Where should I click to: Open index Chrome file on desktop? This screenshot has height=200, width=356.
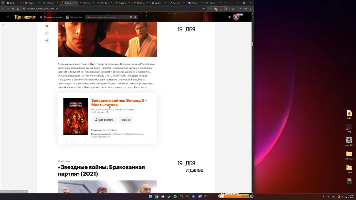click(349, 114)
